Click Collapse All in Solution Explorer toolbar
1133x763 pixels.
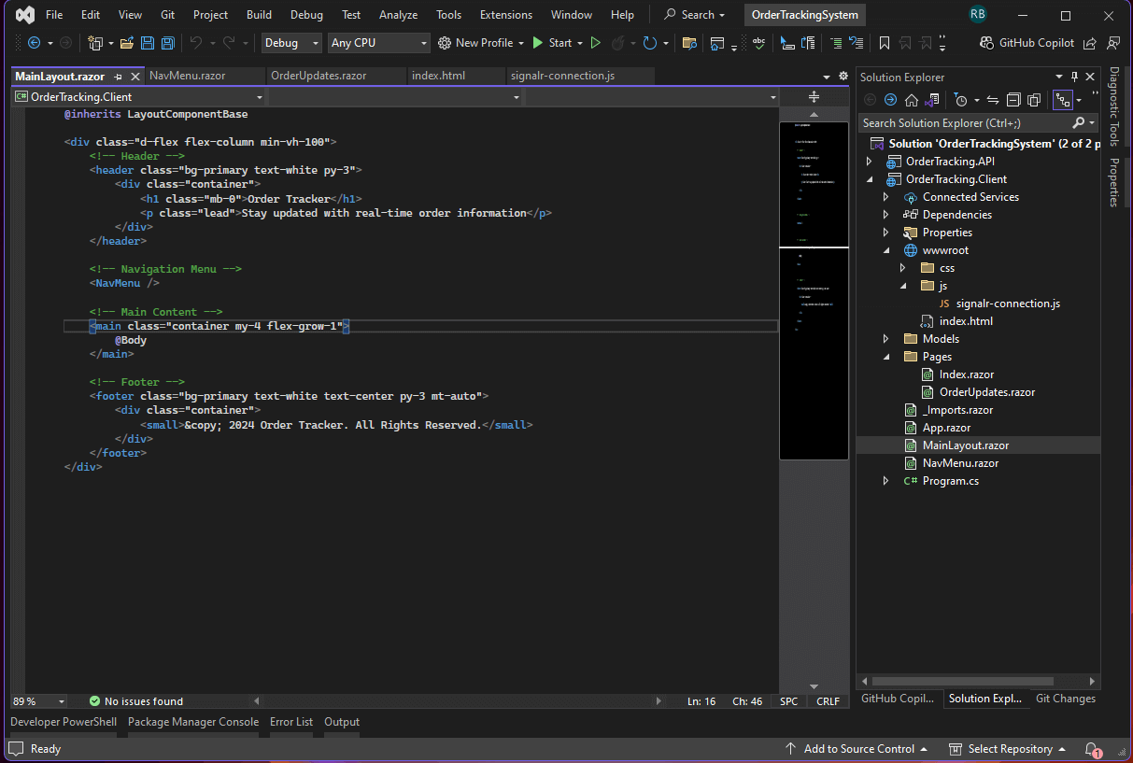point(1013,100)
